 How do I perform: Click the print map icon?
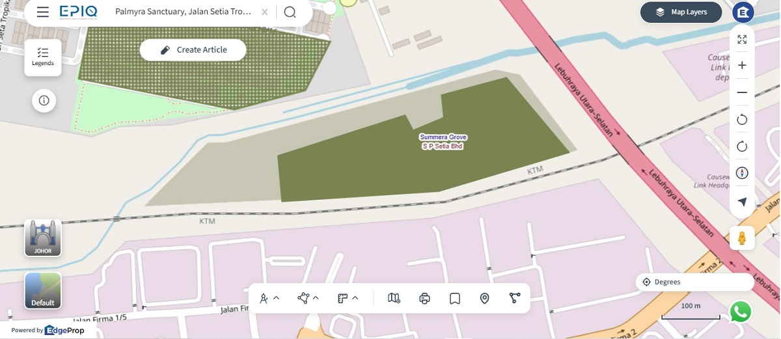click(x=424, y=298)
